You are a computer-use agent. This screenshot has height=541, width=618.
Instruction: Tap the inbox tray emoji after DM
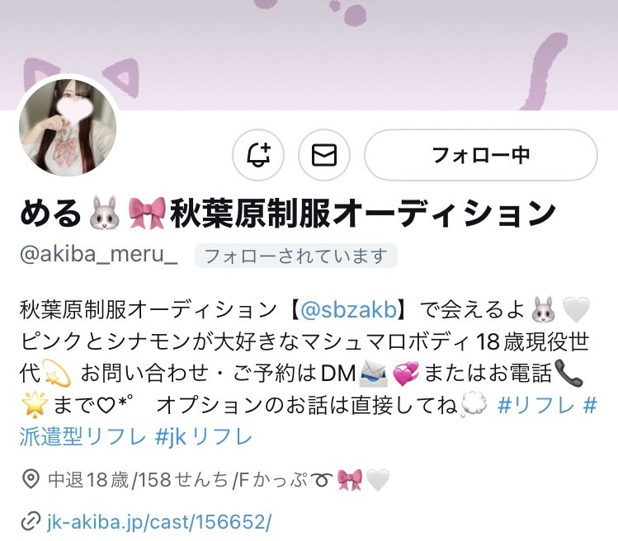tap(372, 373)
